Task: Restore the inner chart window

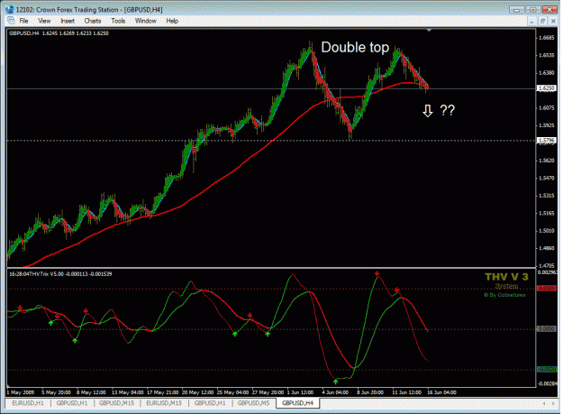Action: tap(542, 22)
